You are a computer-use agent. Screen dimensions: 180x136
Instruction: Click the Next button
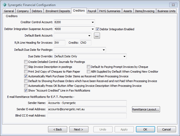point(79,129)
